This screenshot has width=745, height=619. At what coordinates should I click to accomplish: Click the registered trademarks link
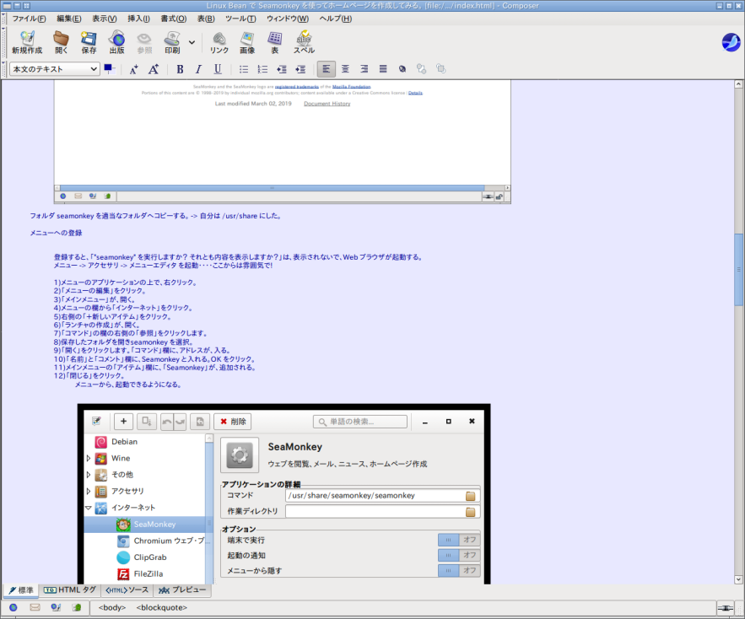point(296,87)
